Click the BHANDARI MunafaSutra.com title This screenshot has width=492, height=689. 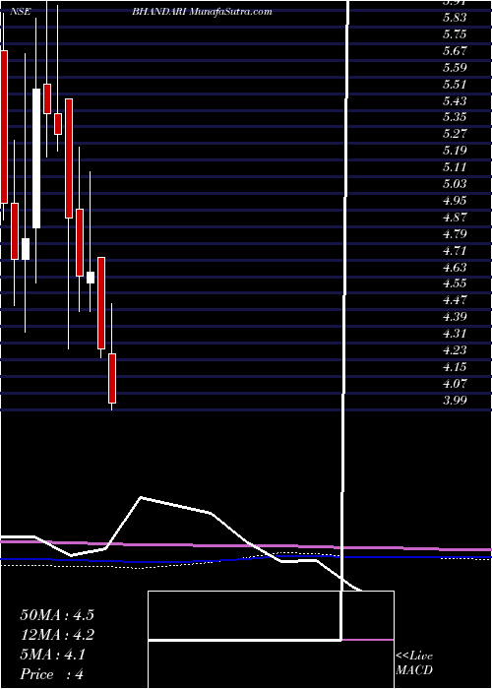point(202,12)
